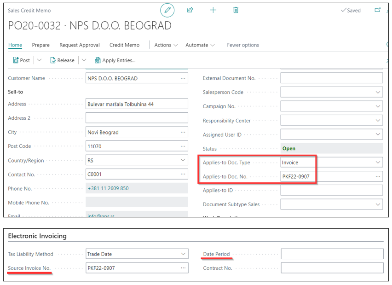The height and width of the screenshot is (285, 392).
Task: Click the Date Period field
Action: (332, 254)
